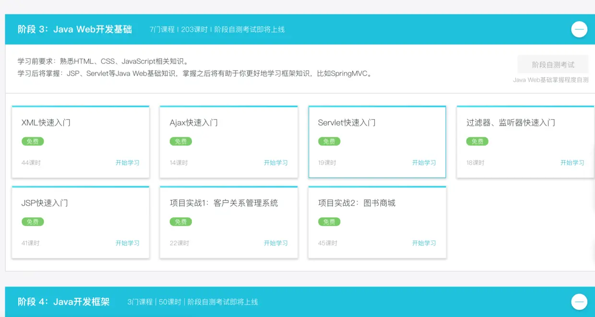
Task: Collapse the 阶段 4 Java开发框架 section
Action: (x=579, y=302)
